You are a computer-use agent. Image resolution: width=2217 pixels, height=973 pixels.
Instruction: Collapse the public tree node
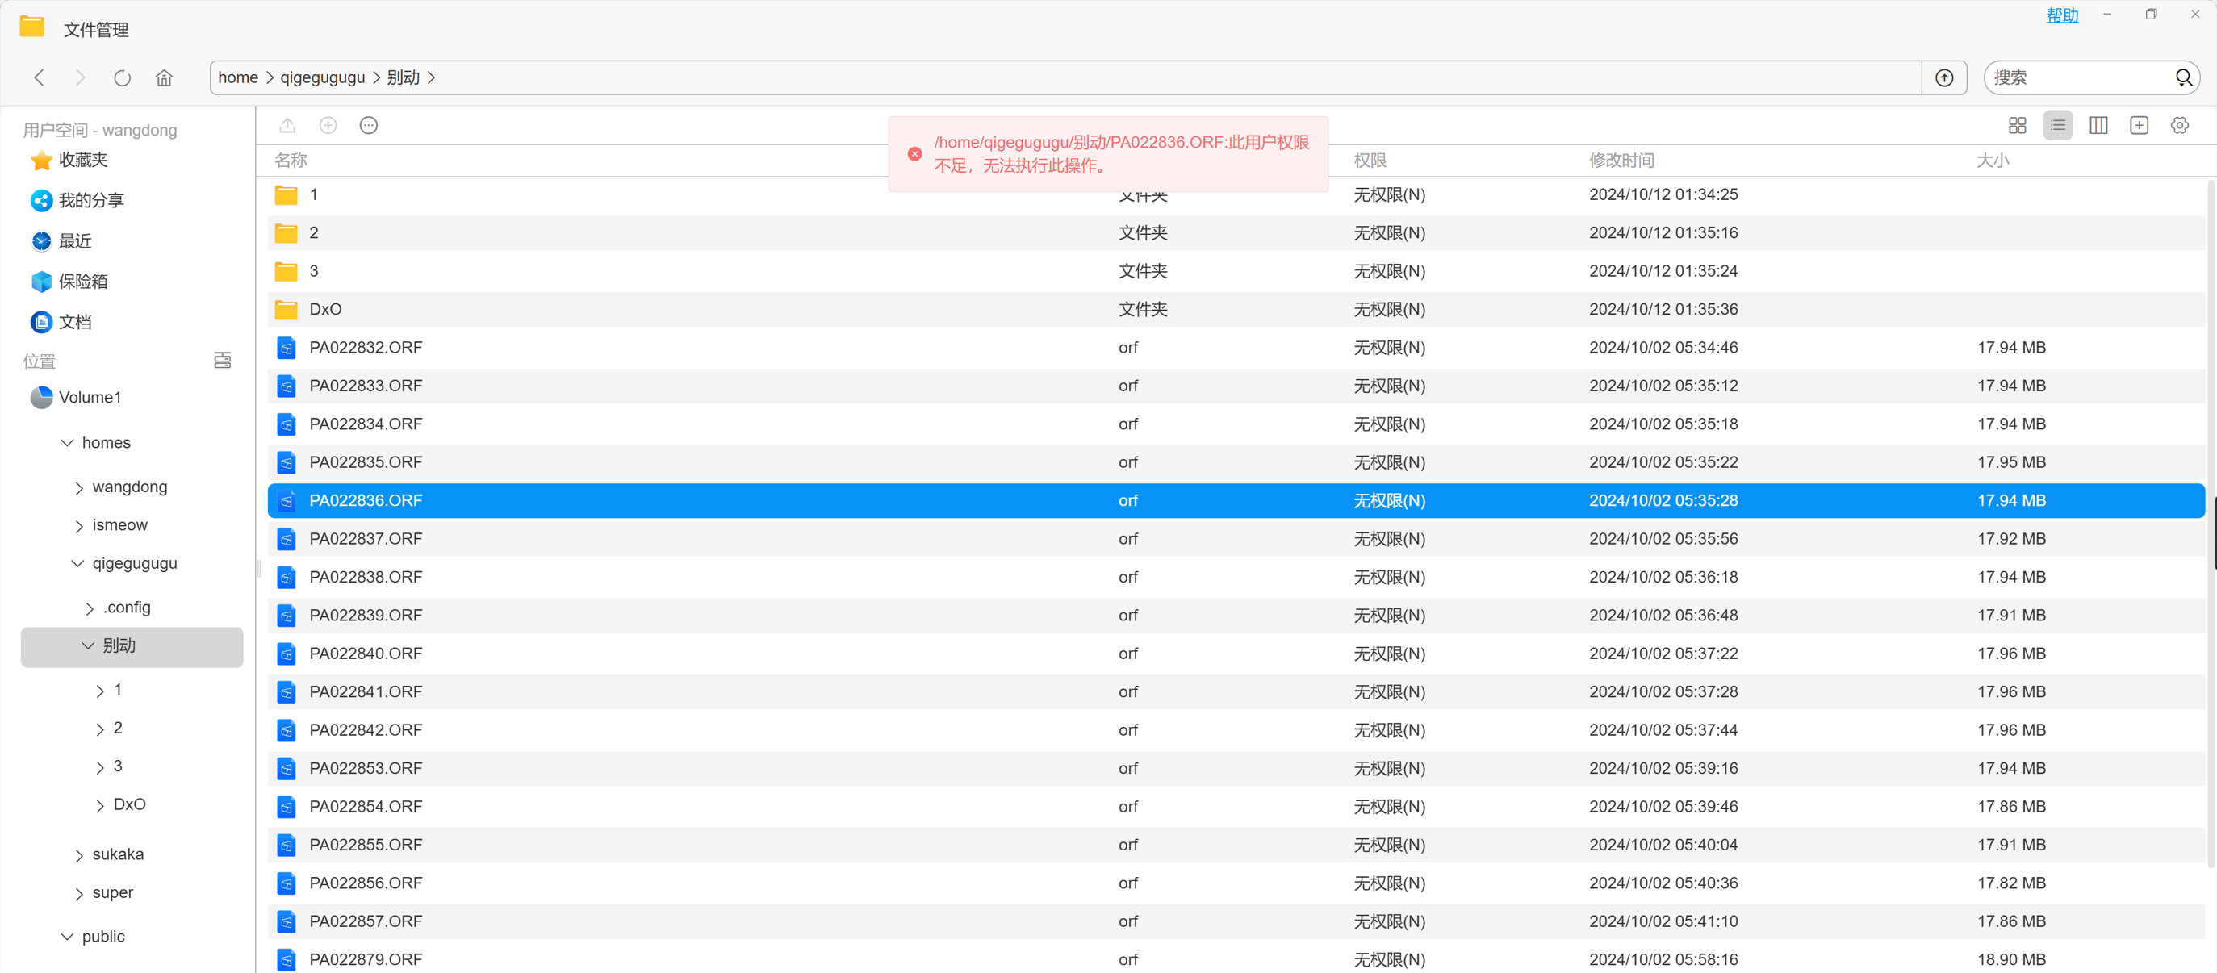click(67, 937)
